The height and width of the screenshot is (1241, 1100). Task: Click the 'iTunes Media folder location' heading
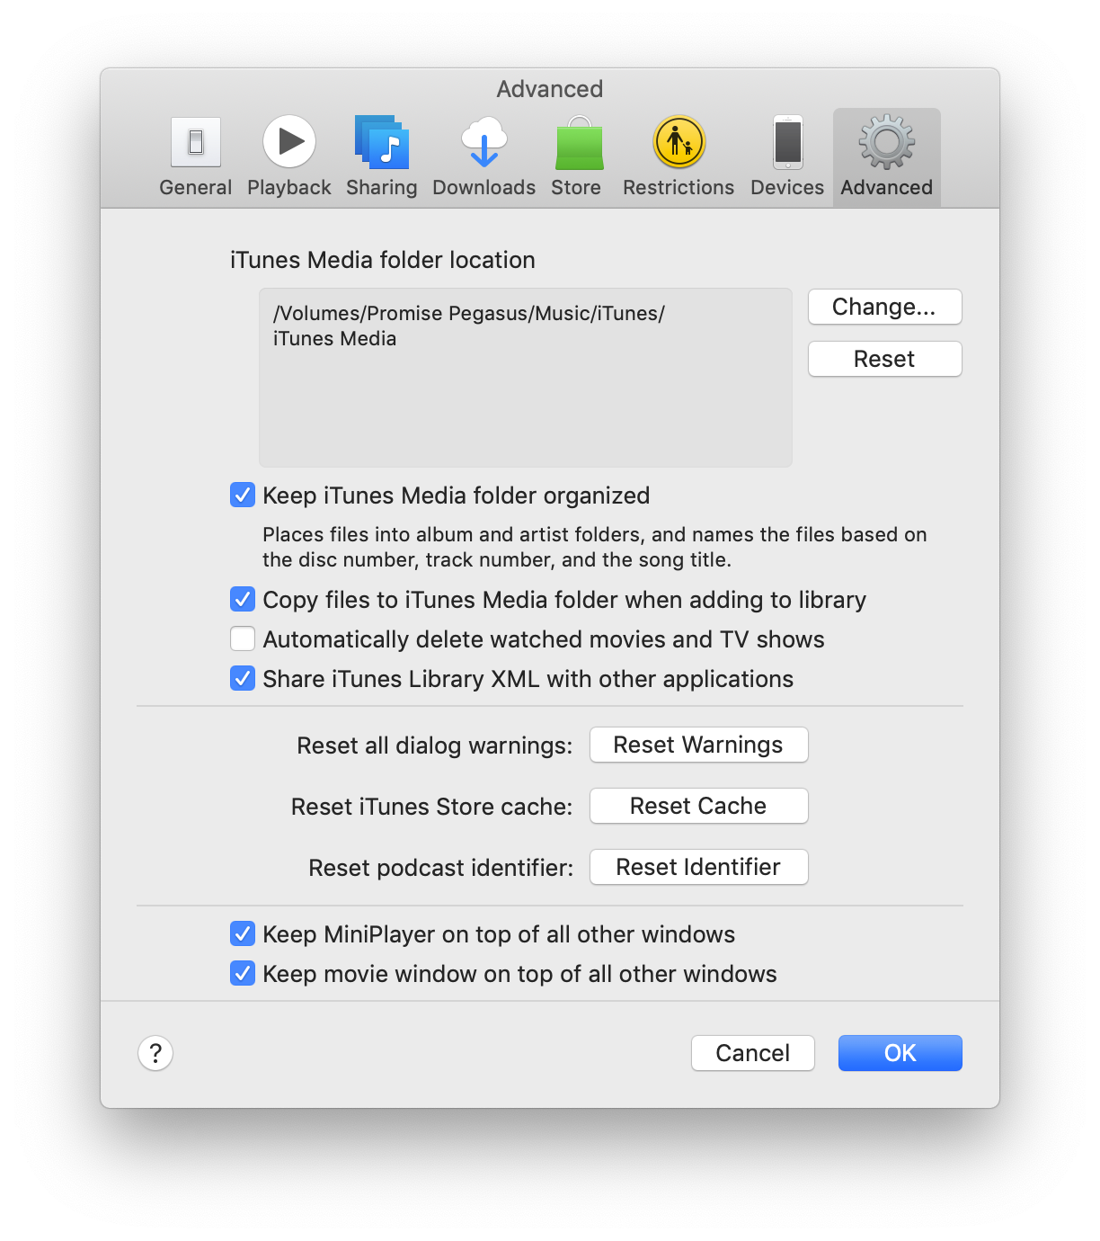click(383, 260)
